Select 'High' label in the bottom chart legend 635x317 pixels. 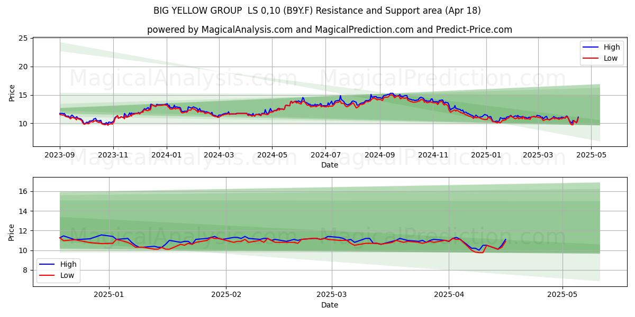click(68, 264)
